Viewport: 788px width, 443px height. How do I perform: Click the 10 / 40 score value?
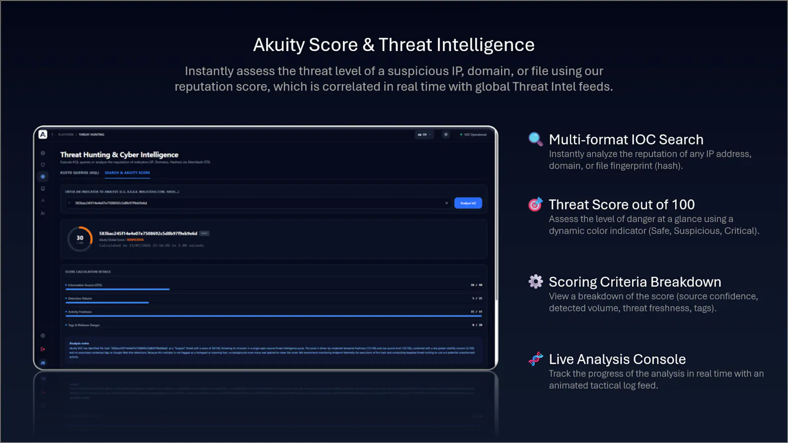point(476,285)
